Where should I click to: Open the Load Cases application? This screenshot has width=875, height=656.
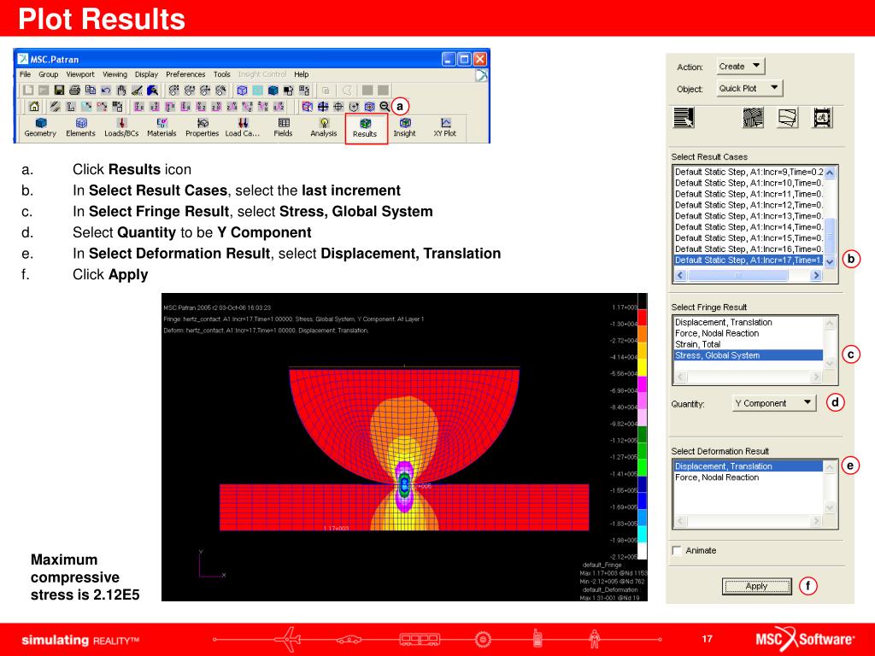click(x=243, y=128)
